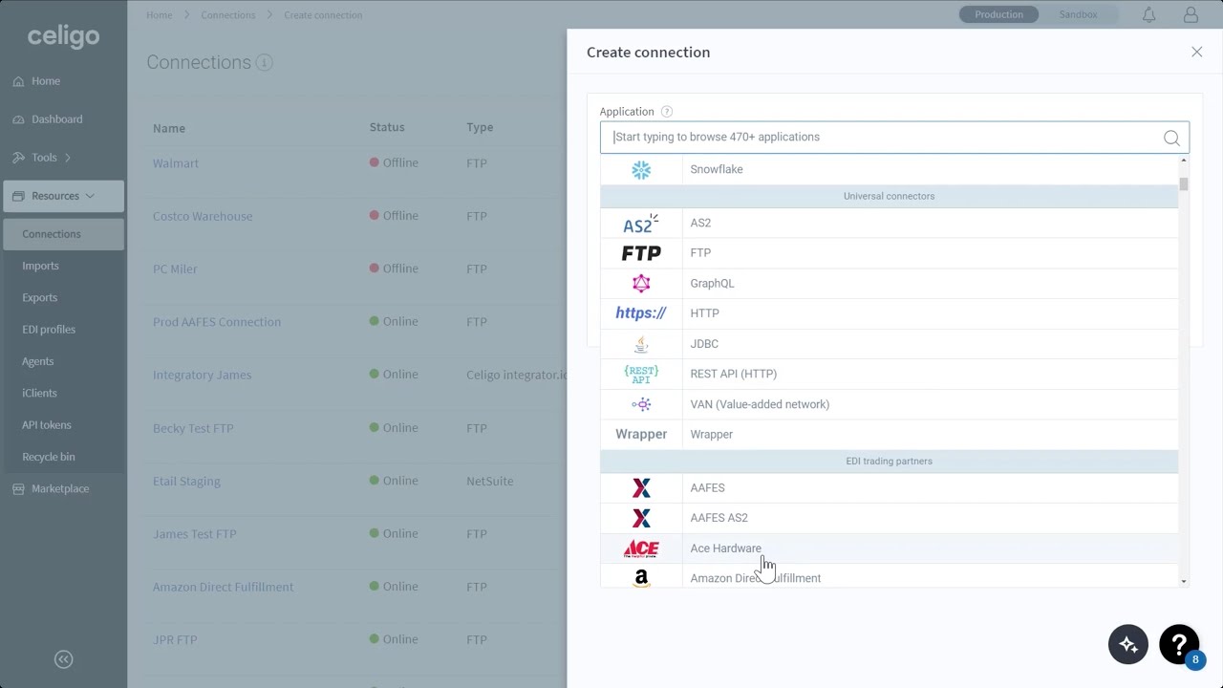
Task: Click the Wrapper logo icon
Action: pos(641,434)
